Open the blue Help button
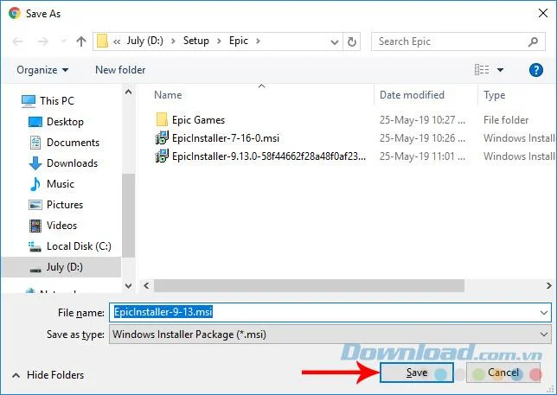 click(x=535, y=70)
